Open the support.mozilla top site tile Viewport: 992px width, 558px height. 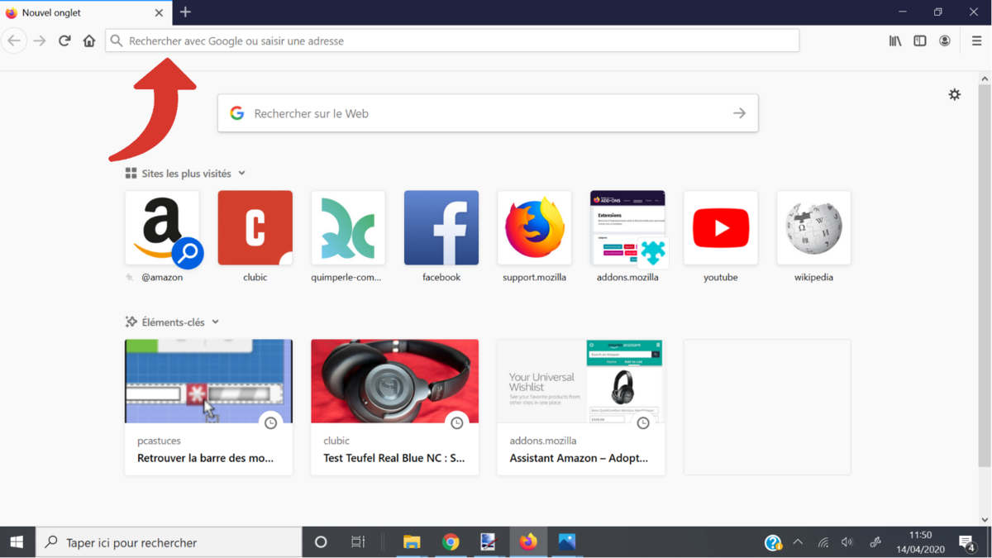(535, 228)
